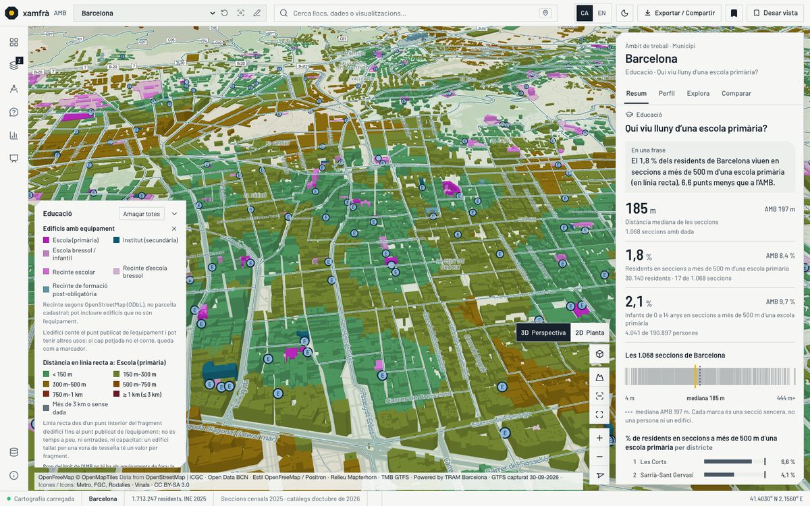Screen dimensions: 810x506
Task: Select 2D Planta map view
Action: point(590,333)
